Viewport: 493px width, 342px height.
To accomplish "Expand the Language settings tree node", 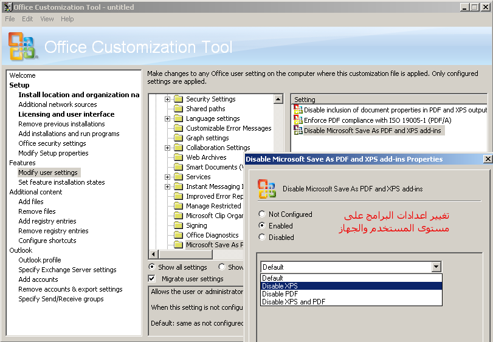I will point(167,118).
